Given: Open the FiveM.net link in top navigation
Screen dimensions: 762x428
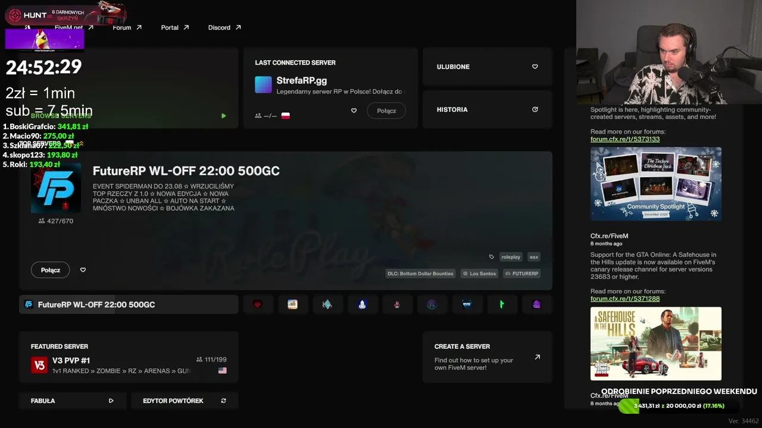Looking at the screenshot, I should 74,27.
